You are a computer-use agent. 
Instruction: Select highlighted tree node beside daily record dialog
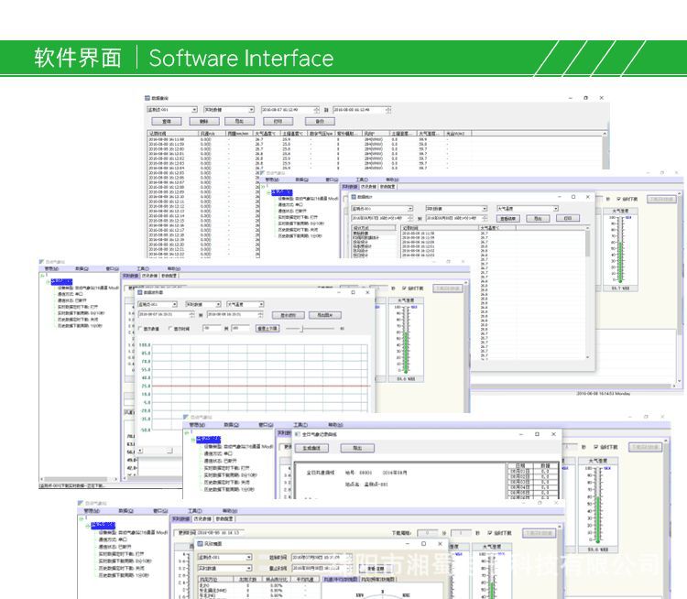point(209,440)
